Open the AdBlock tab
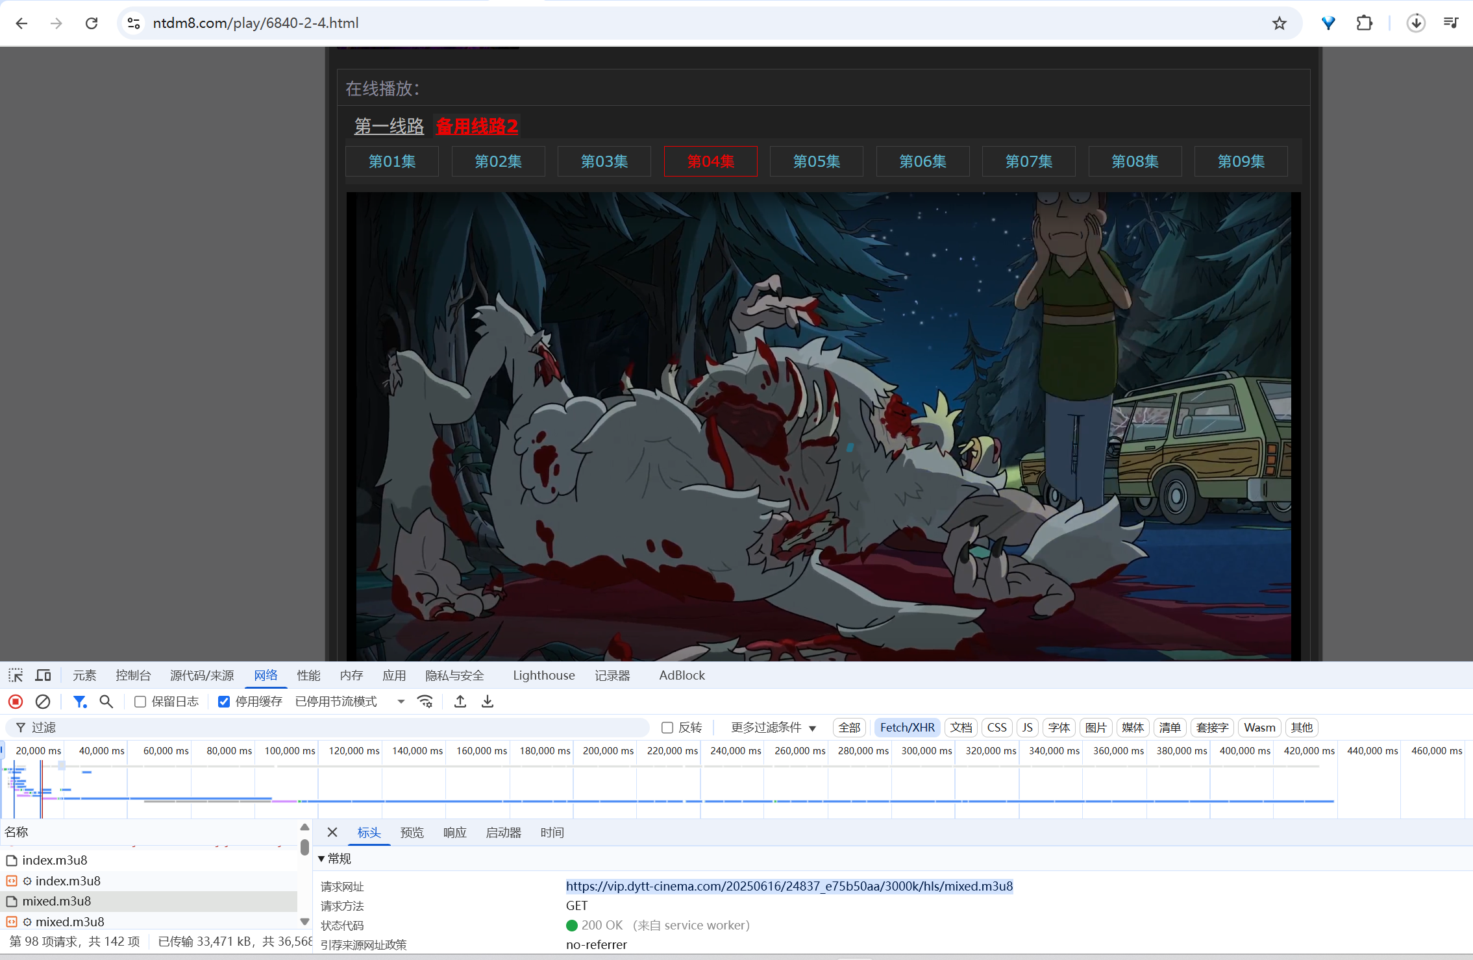Screen dimensions: 1473x960 (682, 675)
